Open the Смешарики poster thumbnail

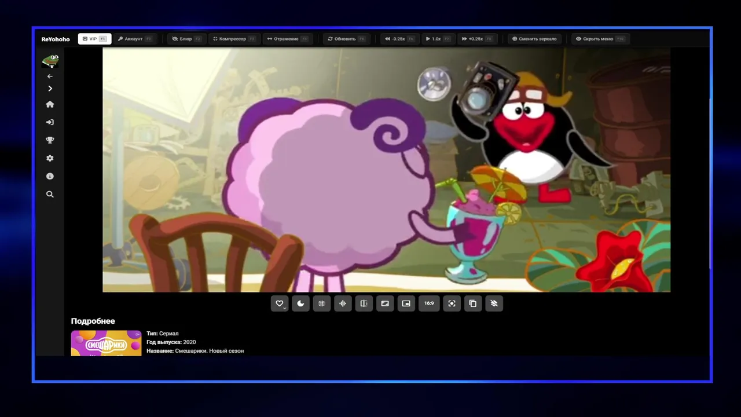coord(106,343)
